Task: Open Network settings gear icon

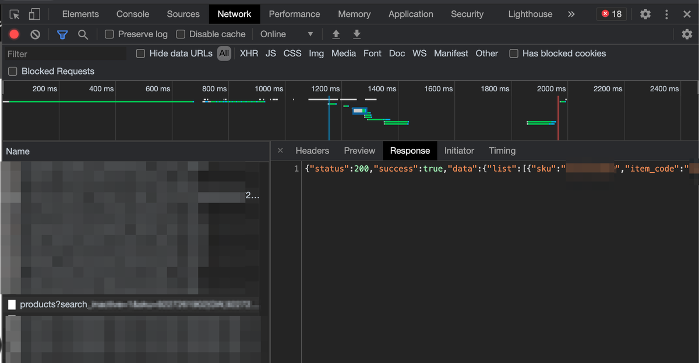Action: point(687,34)
